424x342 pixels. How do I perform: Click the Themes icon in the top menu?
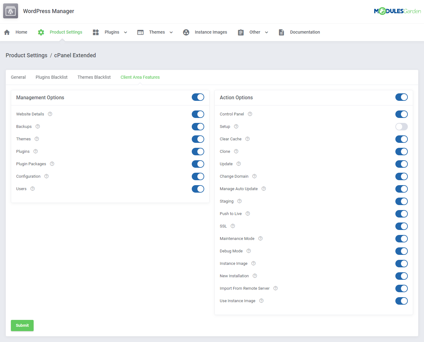tap(140, 32)
